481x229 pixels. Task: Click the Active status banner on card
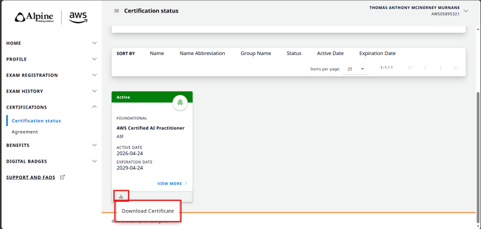152,96
